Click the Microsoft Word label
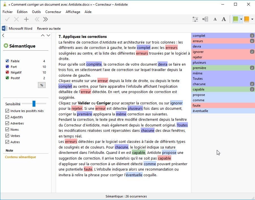The image size is (255, 200). click(20, 29)
